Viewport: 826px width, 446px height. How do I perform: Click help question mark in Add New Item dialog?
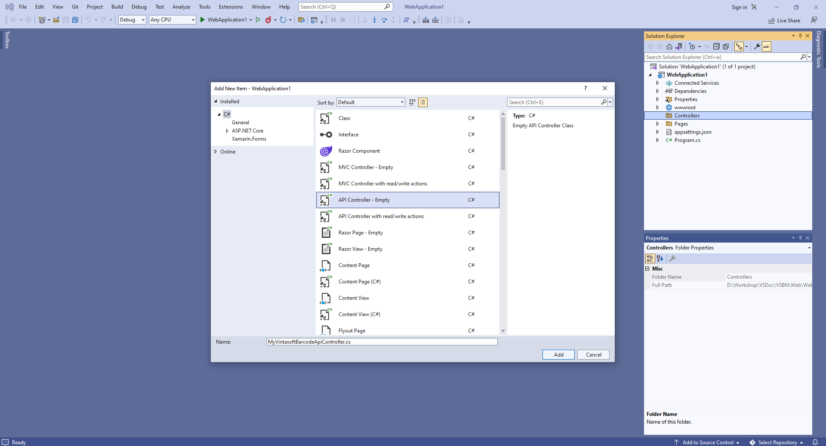click(x=585, y=88)
